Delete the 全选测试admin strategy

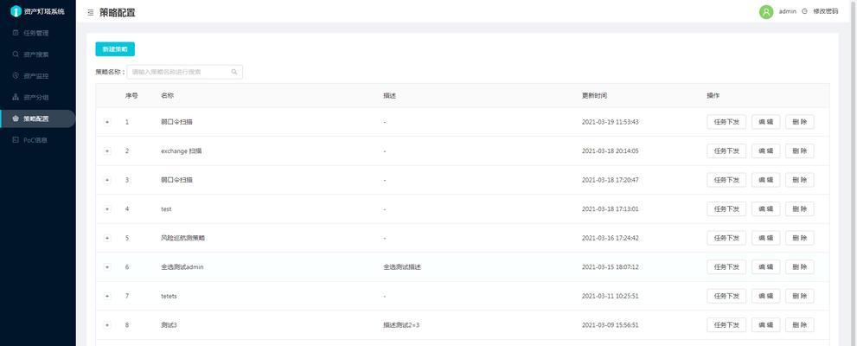click(800, 266)
